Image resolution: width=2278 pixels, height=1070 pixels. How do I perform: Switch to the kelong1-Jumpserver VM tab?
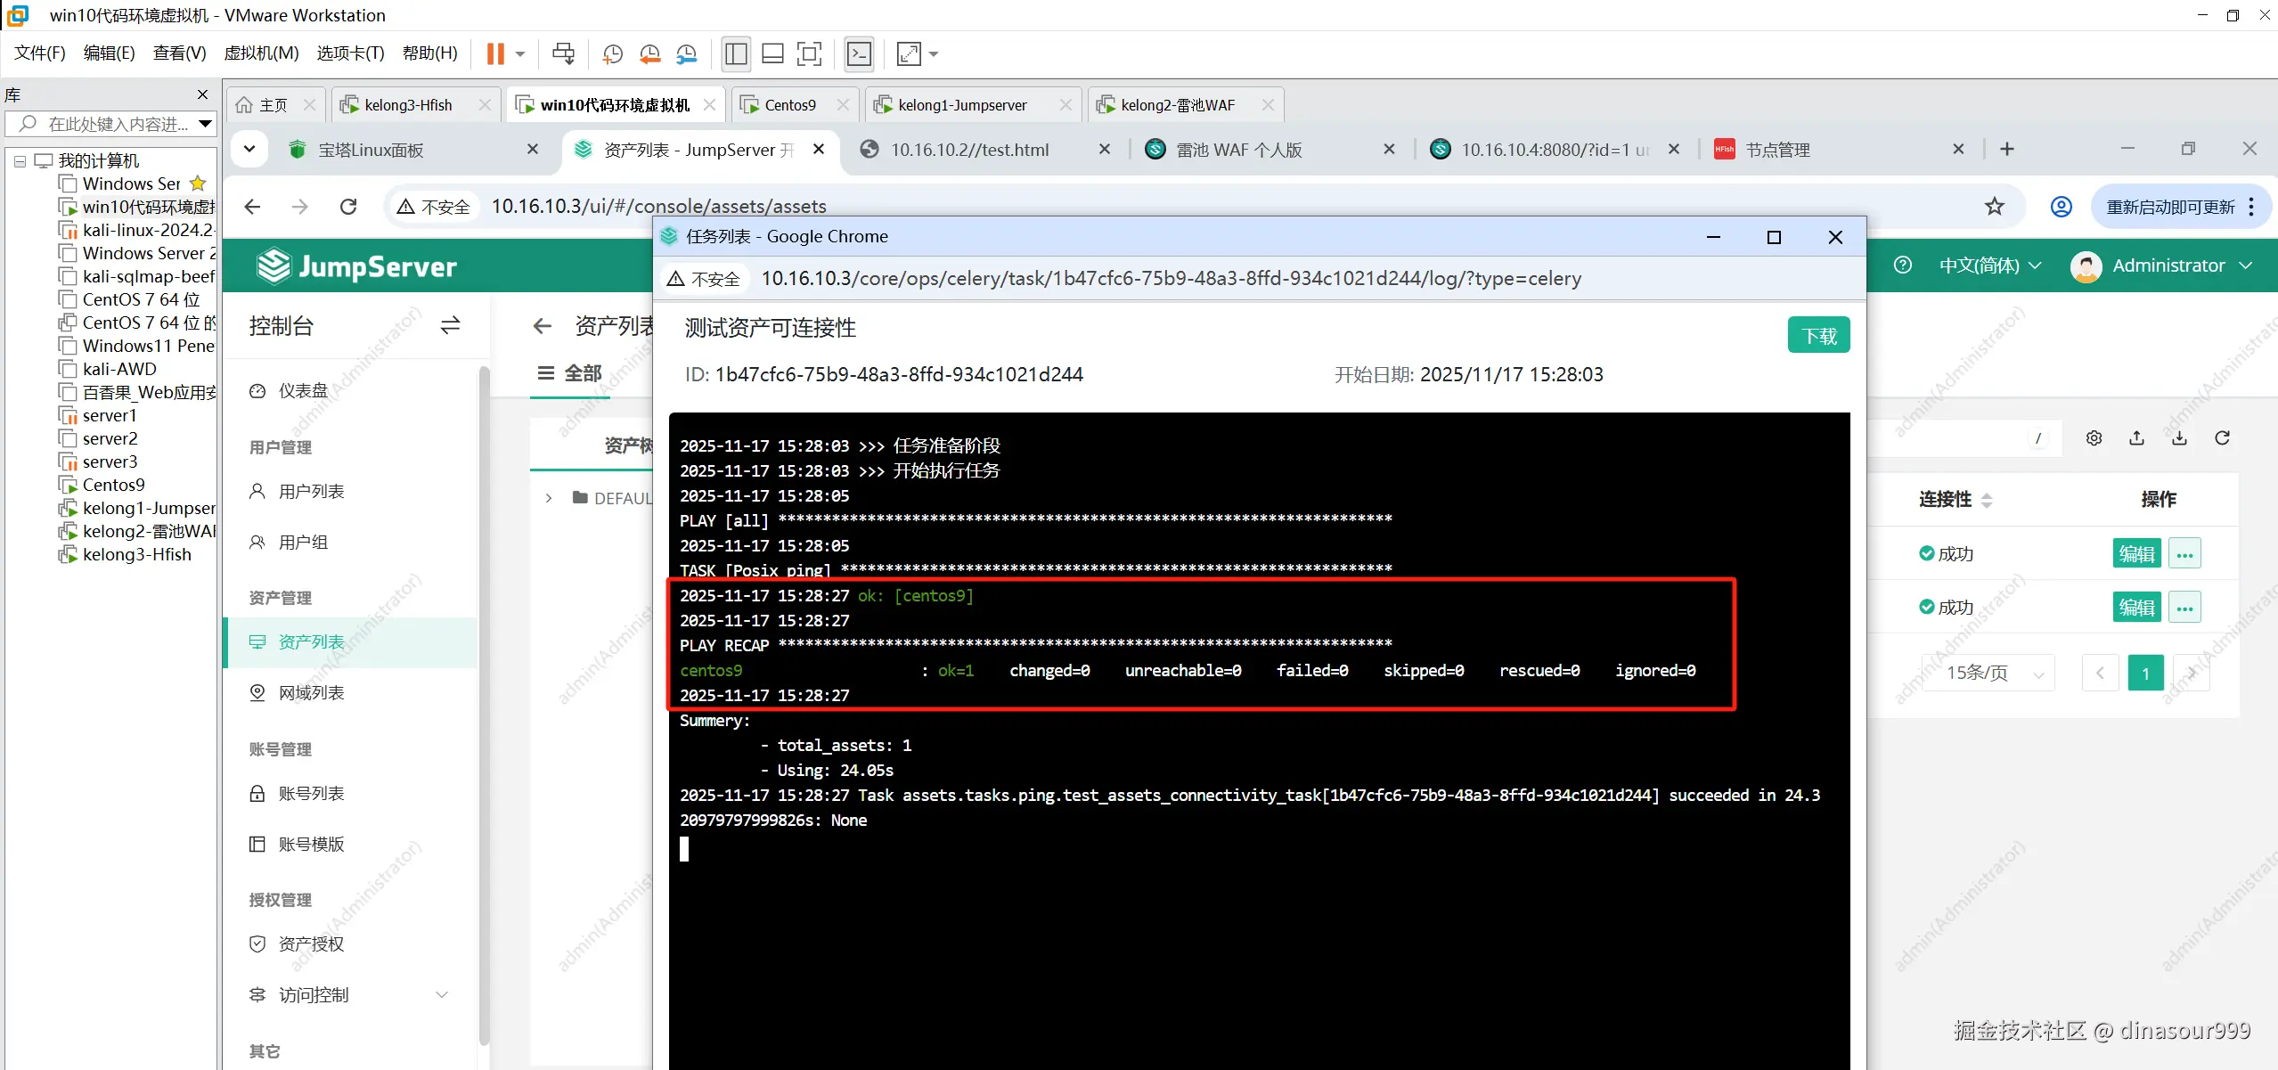[962, 105]
